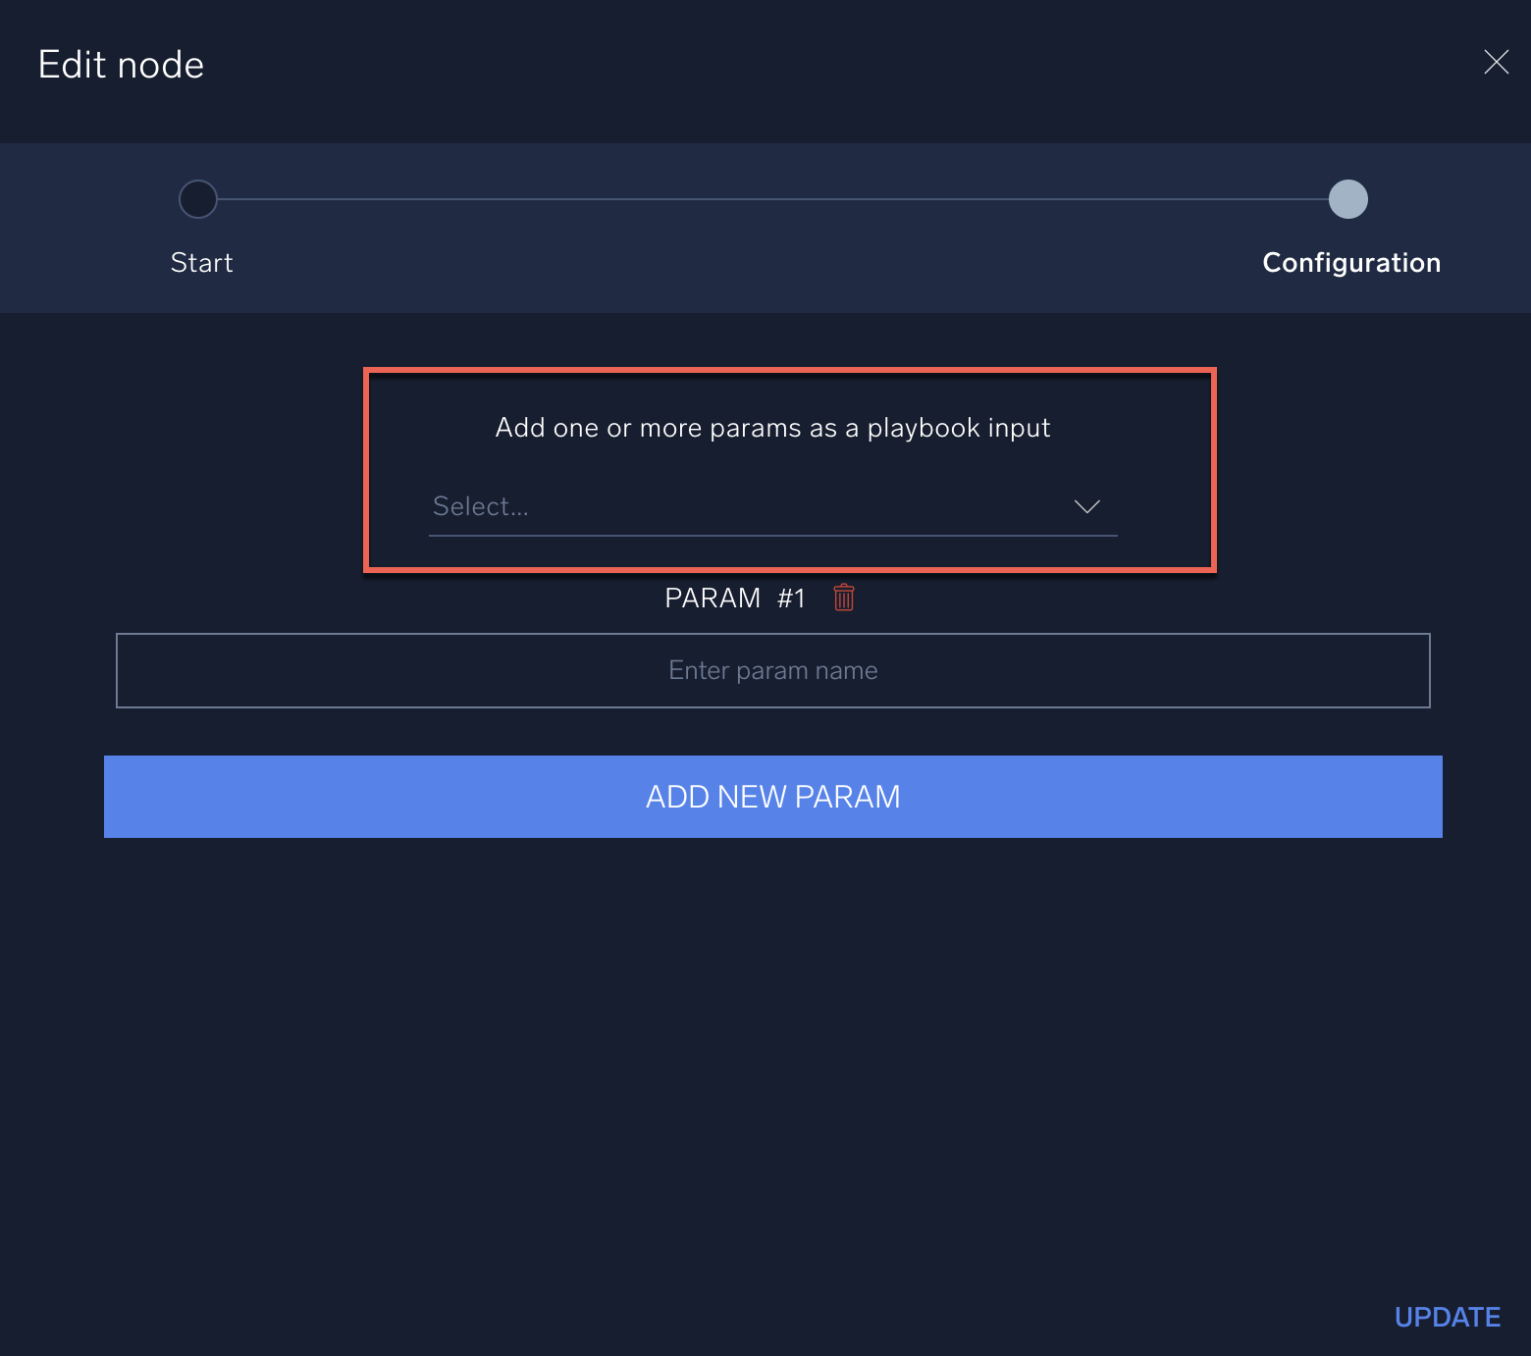
Task: Click the #1 param number
Action: tap(791, 598)
